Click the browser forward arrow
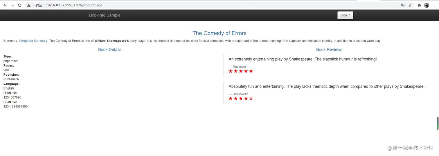This screenshot has width=439, height=156. click(x=12, y=5)
